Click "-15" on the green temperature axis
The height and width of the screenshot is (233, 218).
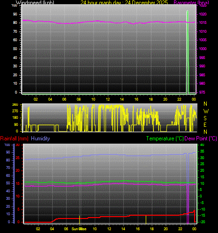pyautogui.click(x=203, y=215)
